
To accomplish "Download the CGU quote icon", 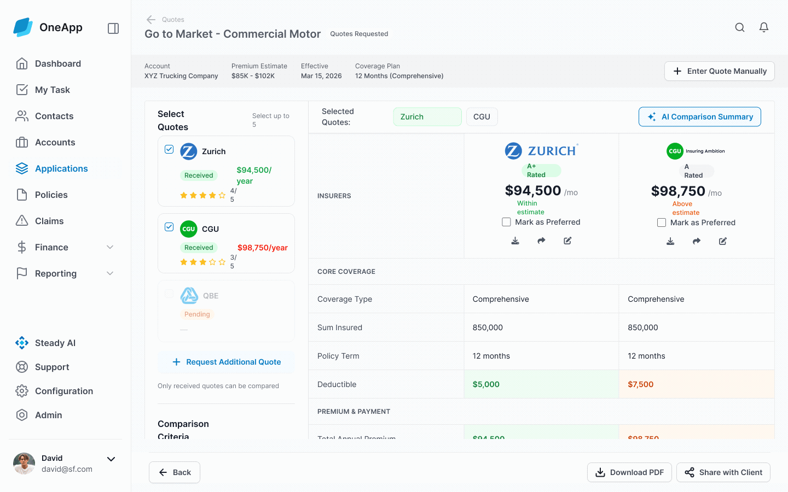I will [x=670, y=241].
